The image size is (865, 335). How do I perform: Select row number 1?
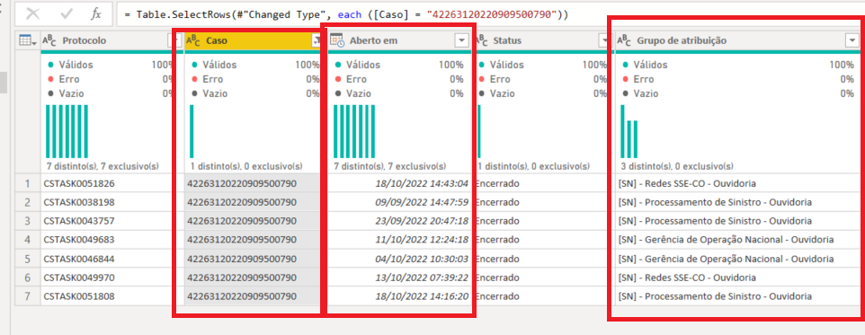(27, 183)
